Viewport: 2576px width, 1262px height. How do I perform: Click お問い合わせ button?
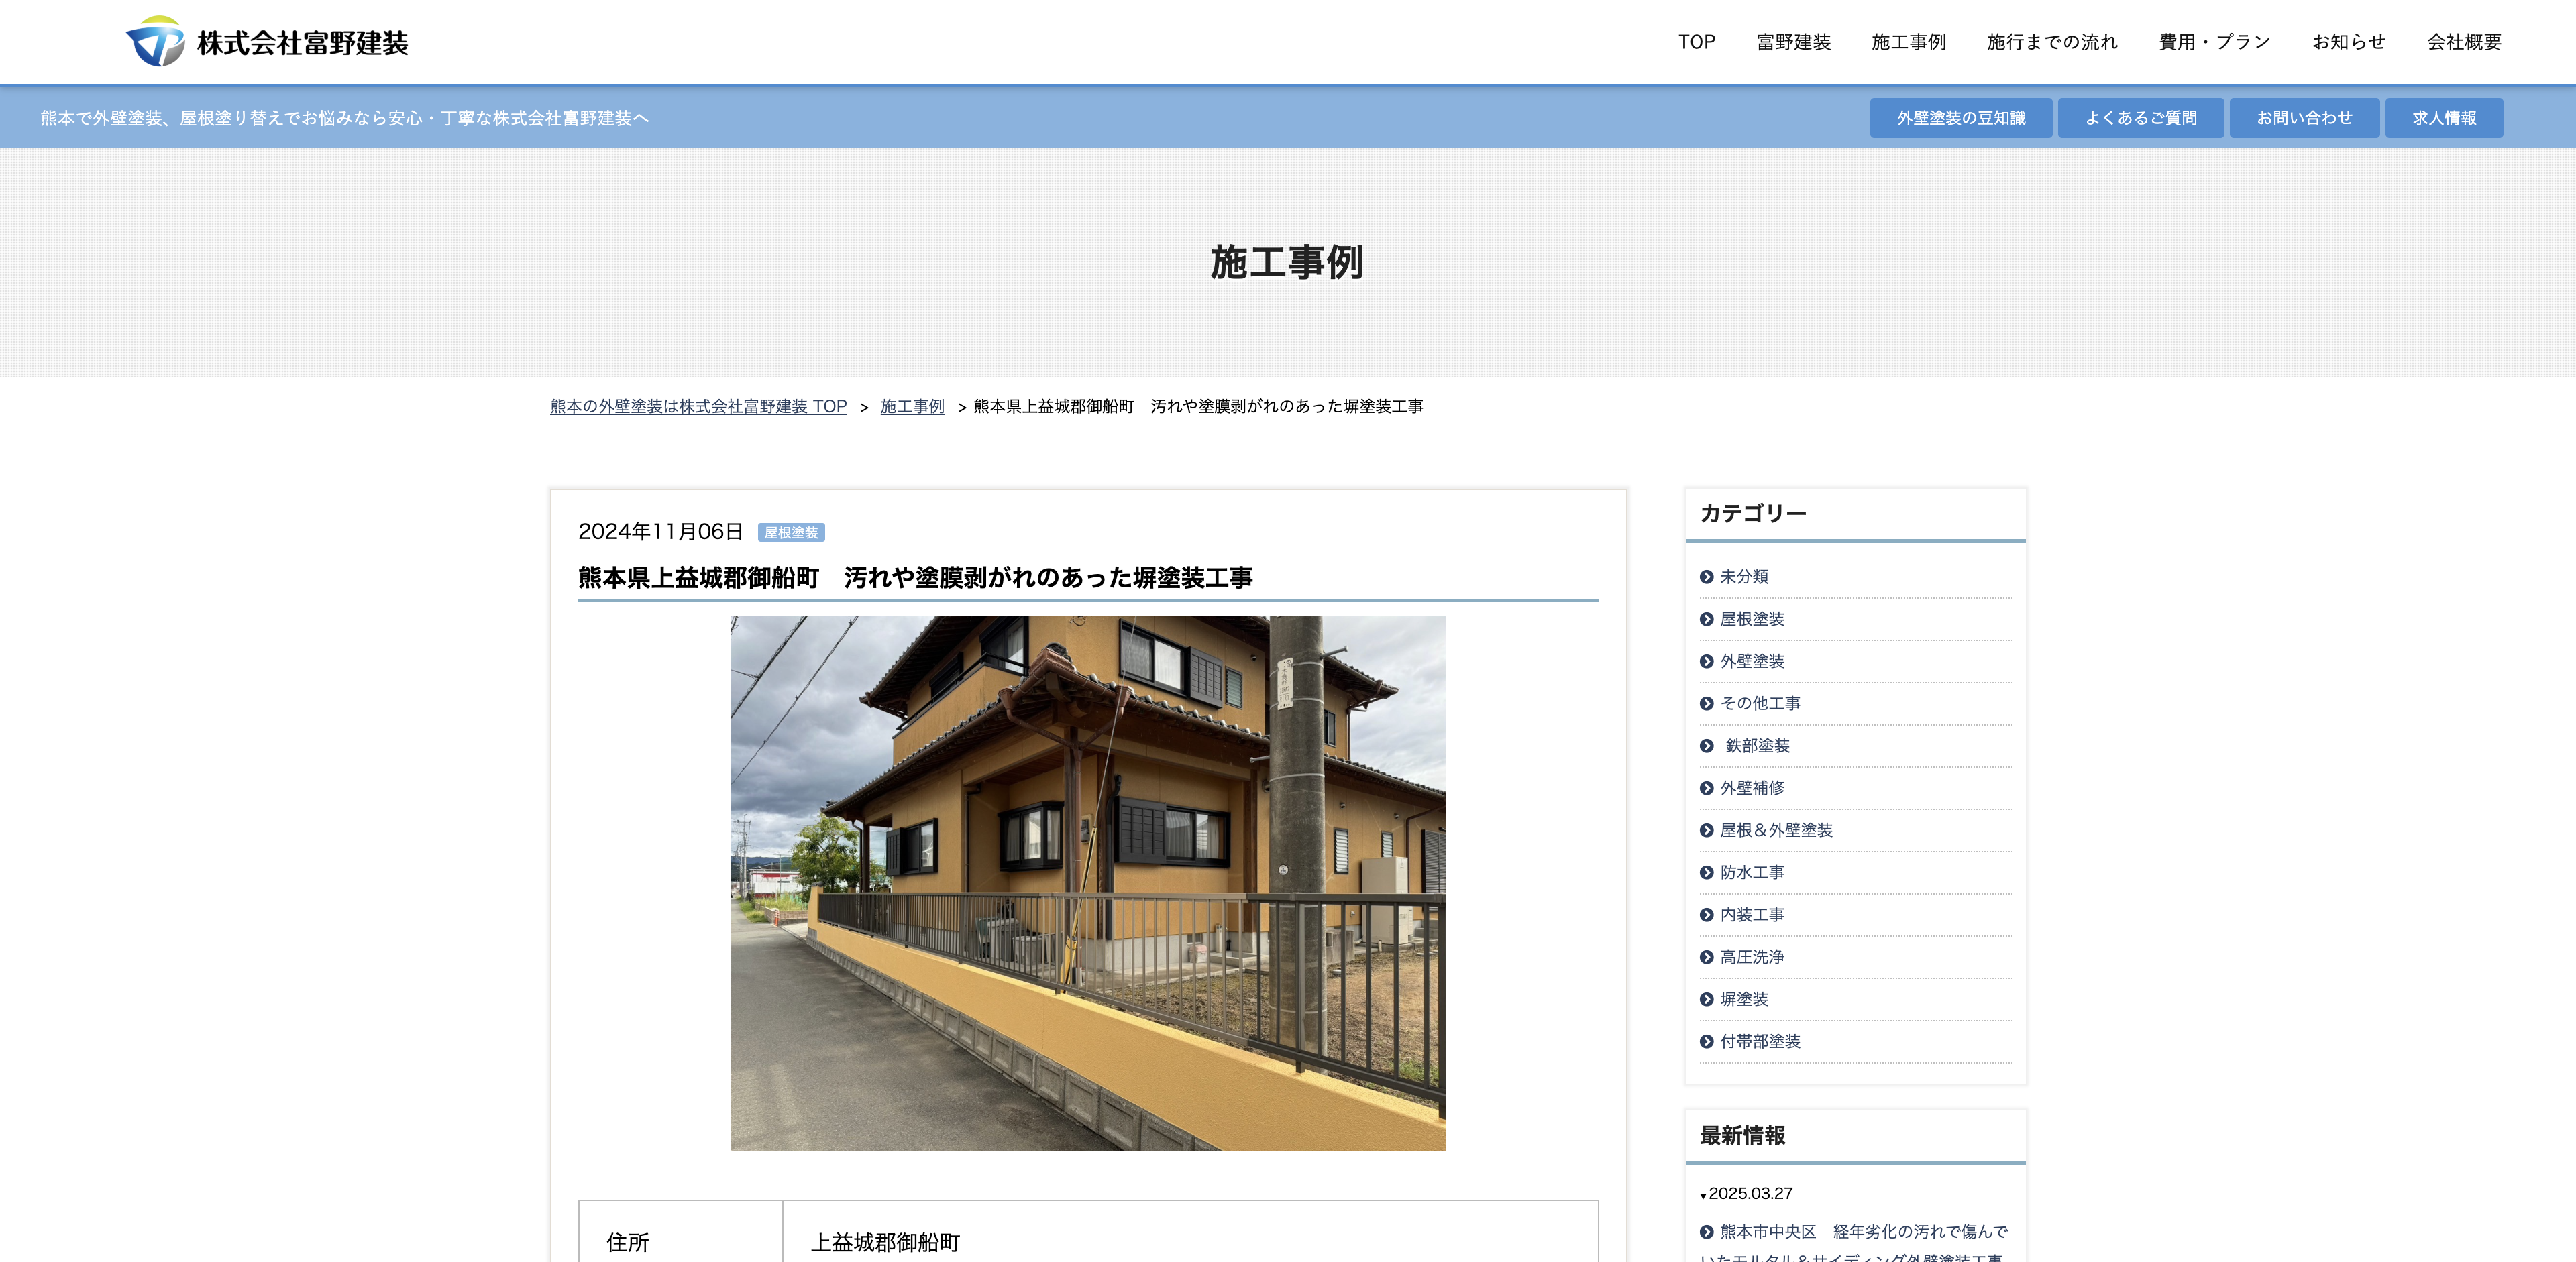2304,118
